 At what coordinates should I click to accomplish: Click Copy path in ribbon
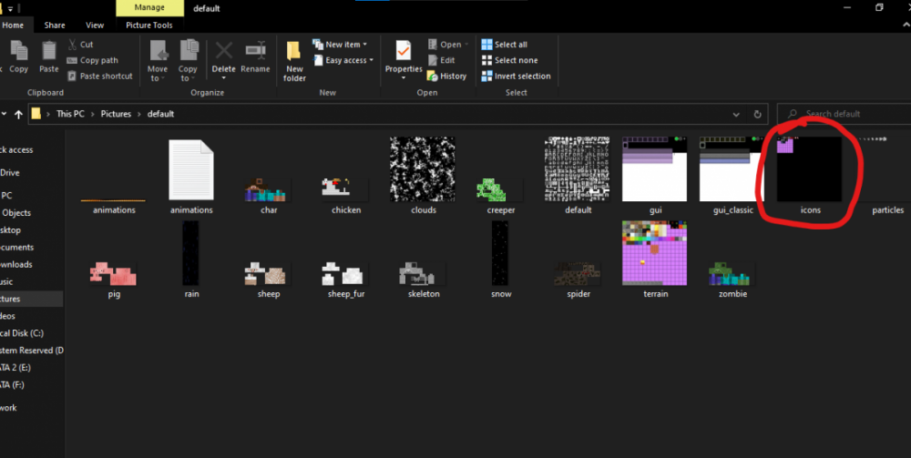[92, 60]
